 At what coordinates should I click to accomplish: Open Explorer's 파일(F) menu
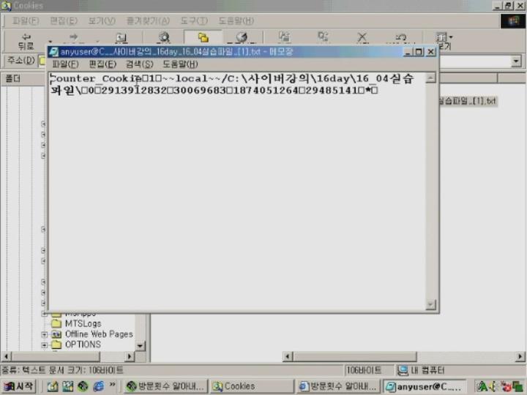click(x=26, y=20)
